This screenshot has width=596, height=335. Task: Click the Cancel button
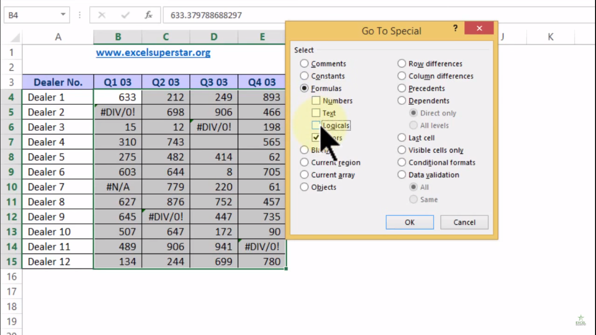pyautogui.click(x=464, y=222)
